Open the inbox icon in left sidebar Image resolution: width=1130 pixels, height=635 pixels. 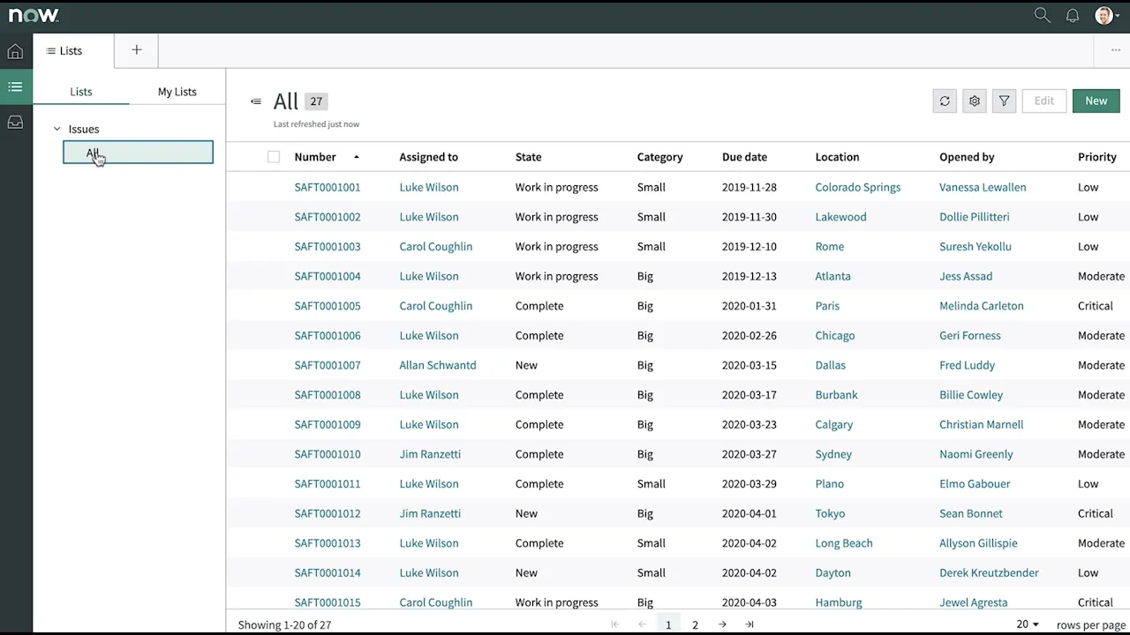15,122
